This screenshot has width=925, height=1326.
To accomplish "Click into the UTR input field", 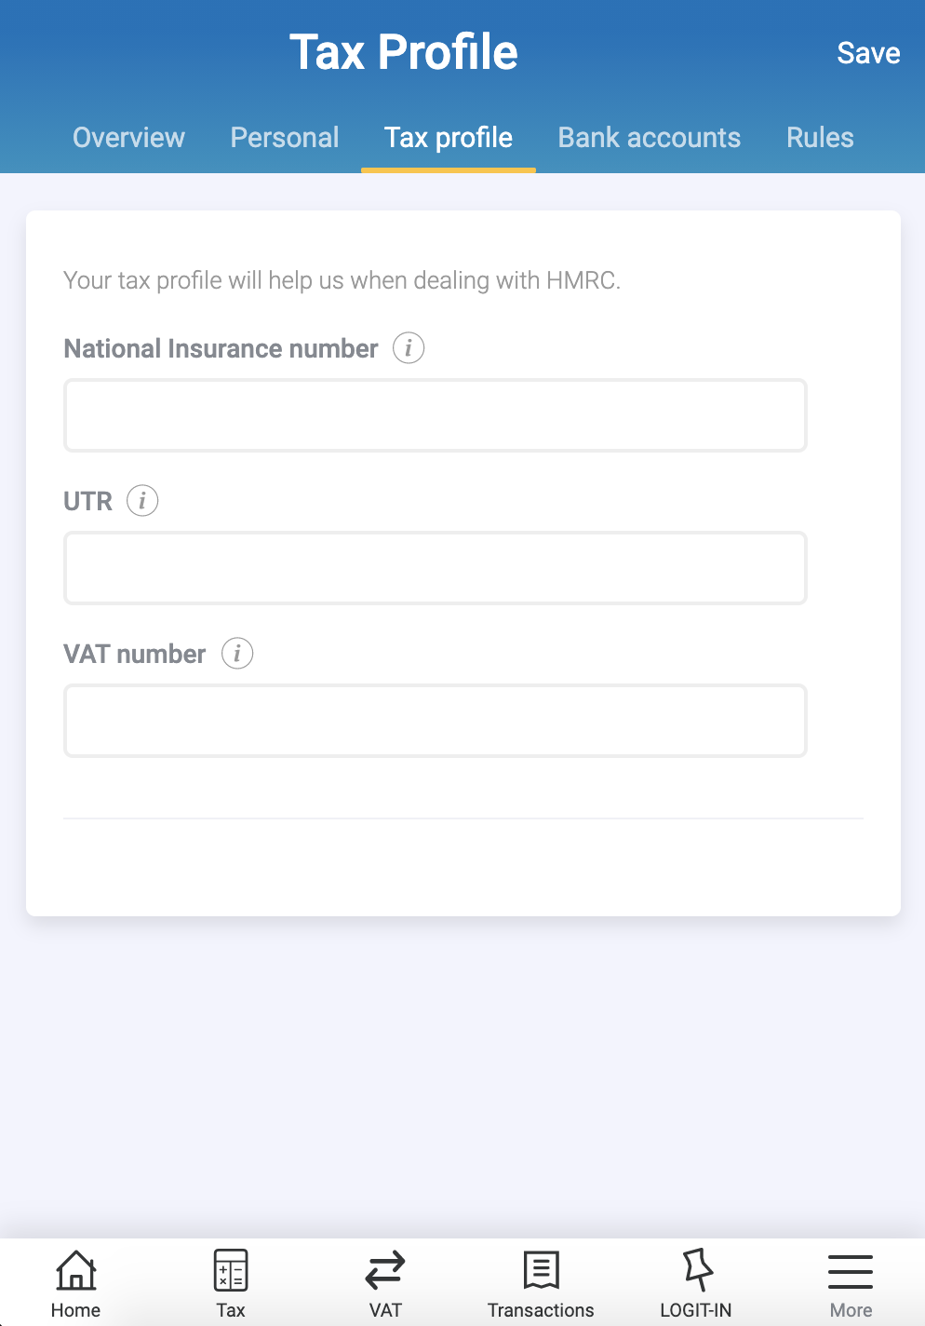I will [x=435, y=568].
